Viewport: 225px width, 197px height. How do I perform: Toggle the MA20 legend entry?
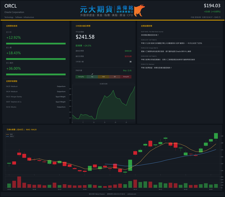point(10,136)
